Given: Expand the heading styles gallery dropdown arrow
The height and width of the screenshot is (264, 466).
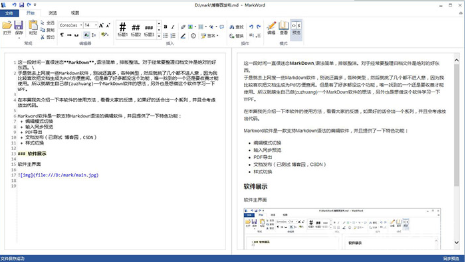Looking at the screenshot, I should [x=159, y=36].
